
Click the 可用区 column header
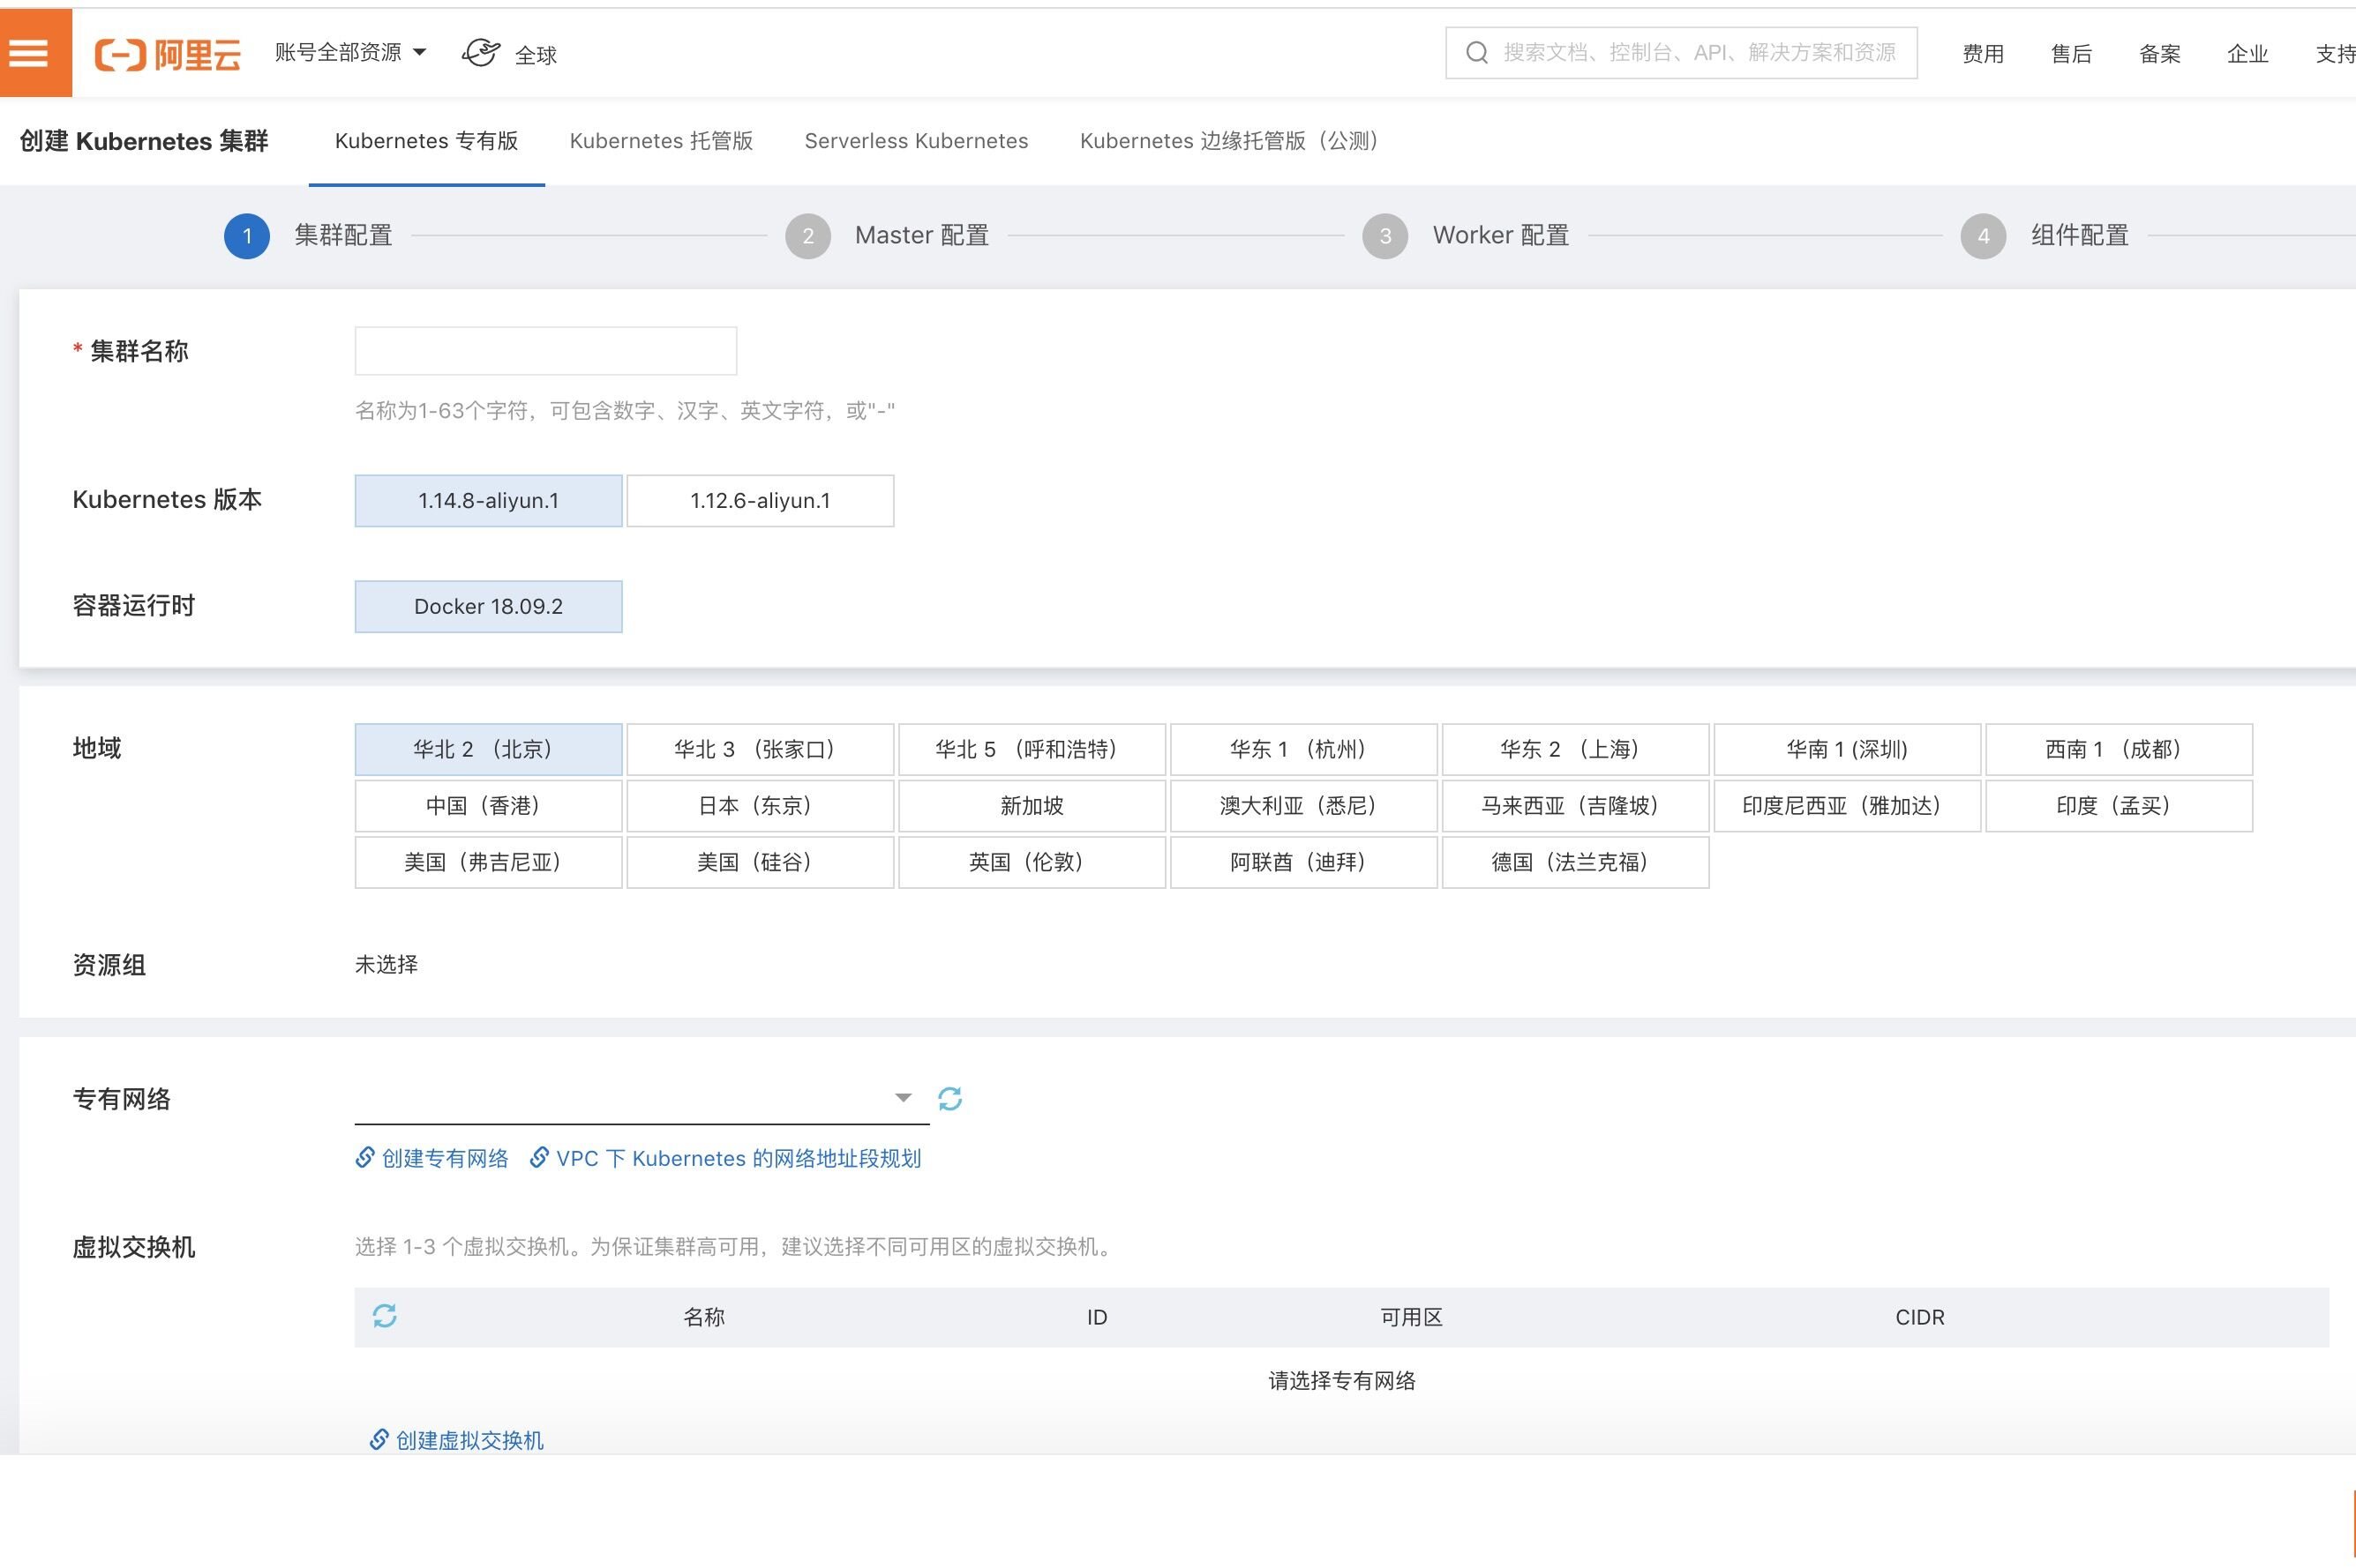(x=1412, y=1317)
